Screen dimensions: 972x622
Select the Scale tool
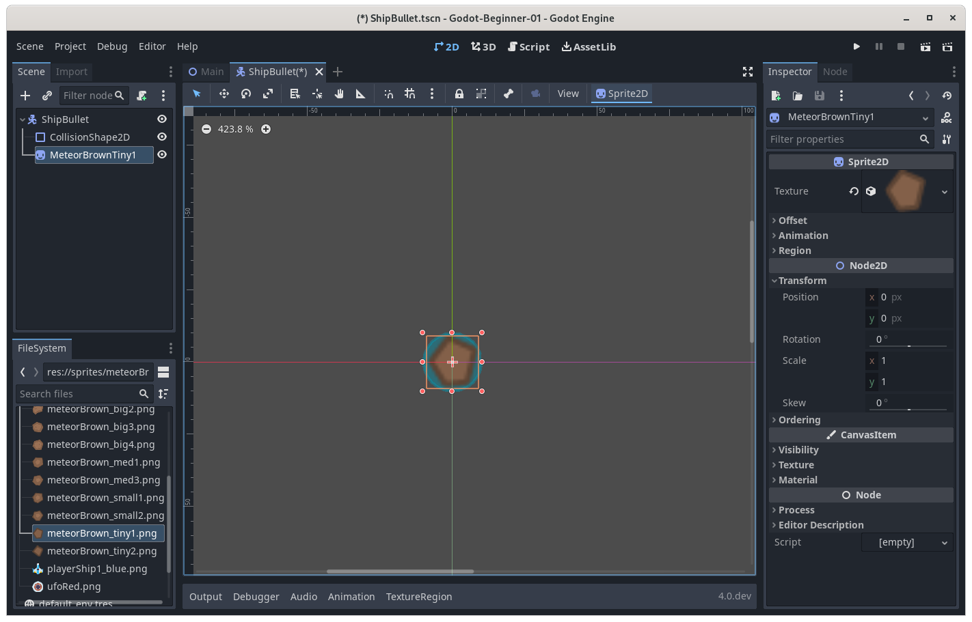[267, 94]
